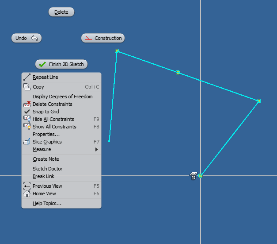Viewport: 277px width, 244px height.
Task: Click the Hide All Constraints icon
Action: (x=27, y=119)
